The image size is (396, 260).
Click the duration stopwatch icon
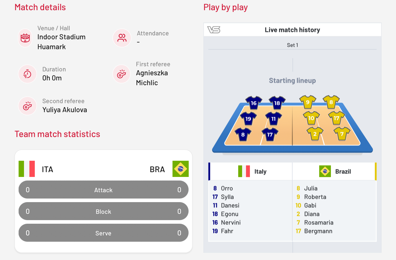(28, 74)
